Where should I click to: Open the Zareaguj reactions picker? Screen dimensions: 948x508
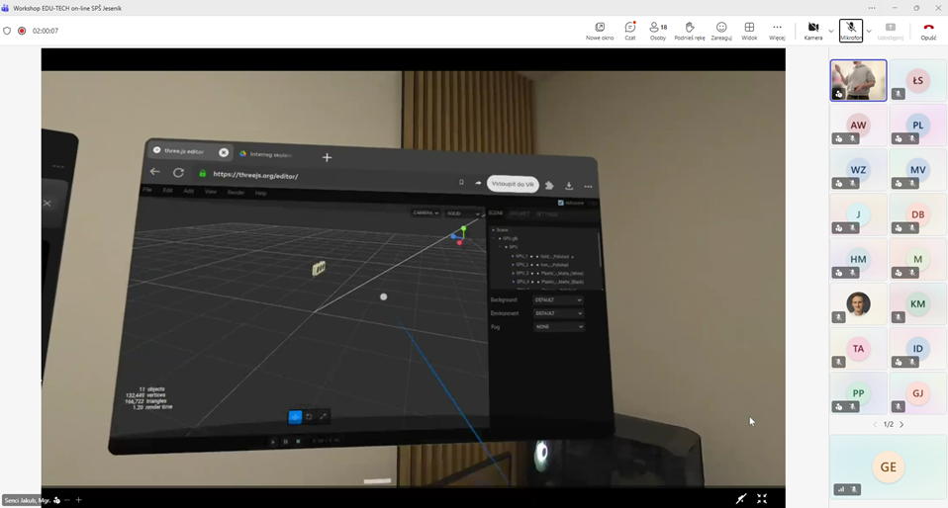[x=720, y=31]
